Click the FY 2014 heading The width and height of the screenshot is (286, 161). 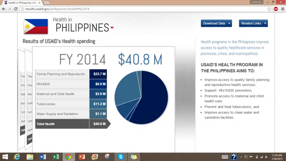82,59
